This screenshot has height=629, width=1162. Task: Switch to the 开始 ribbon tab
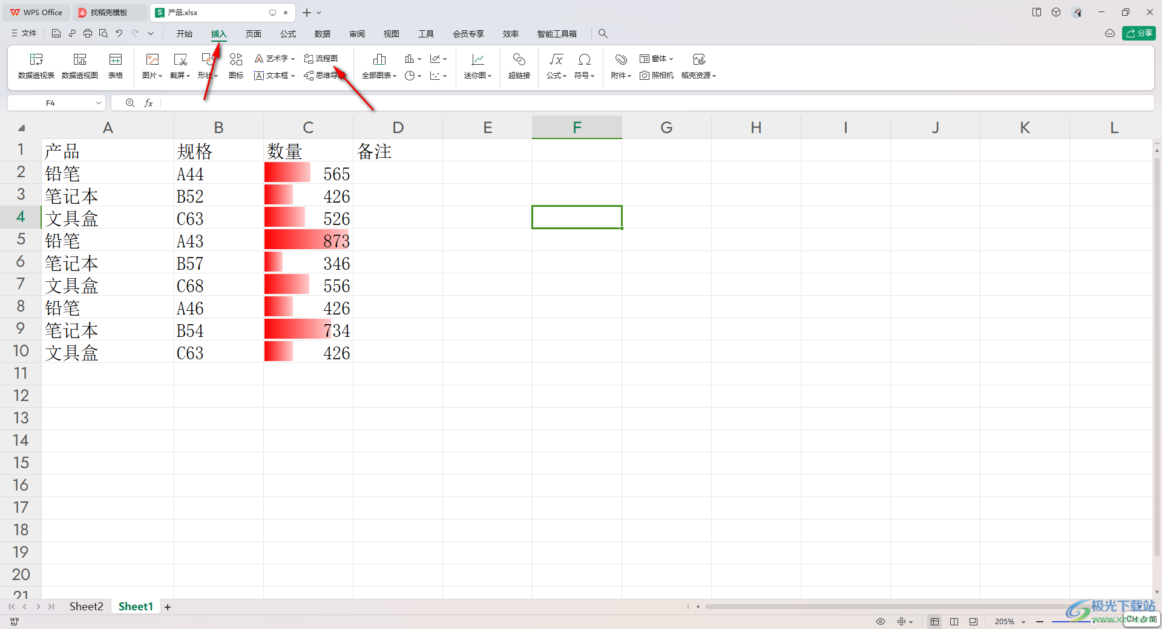(x=185, y=34)
